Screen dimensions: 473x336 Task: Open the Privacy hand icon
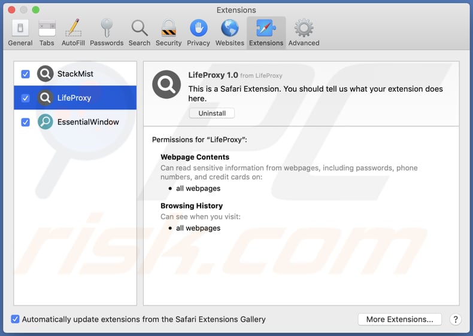coord(199,28)
